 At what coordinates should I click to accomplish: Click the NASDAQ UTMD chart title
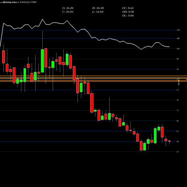click(28, 2)
